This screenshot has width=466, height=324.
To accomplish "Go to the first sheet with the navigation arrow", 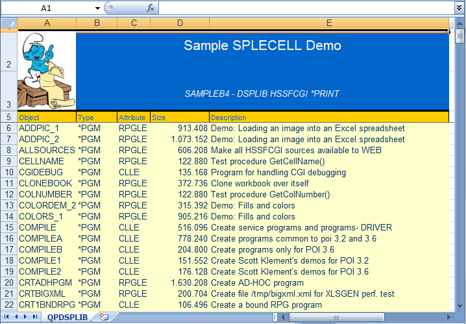I will point(6,317).
